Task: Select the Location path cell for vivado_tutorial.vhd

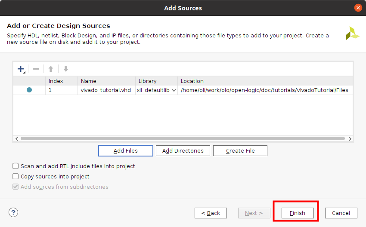Action: pyautogui.click(x=265, y=90)
